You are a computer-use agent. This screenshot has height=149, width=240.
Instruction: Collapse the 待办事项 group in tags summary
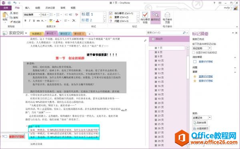pos(235,57)
